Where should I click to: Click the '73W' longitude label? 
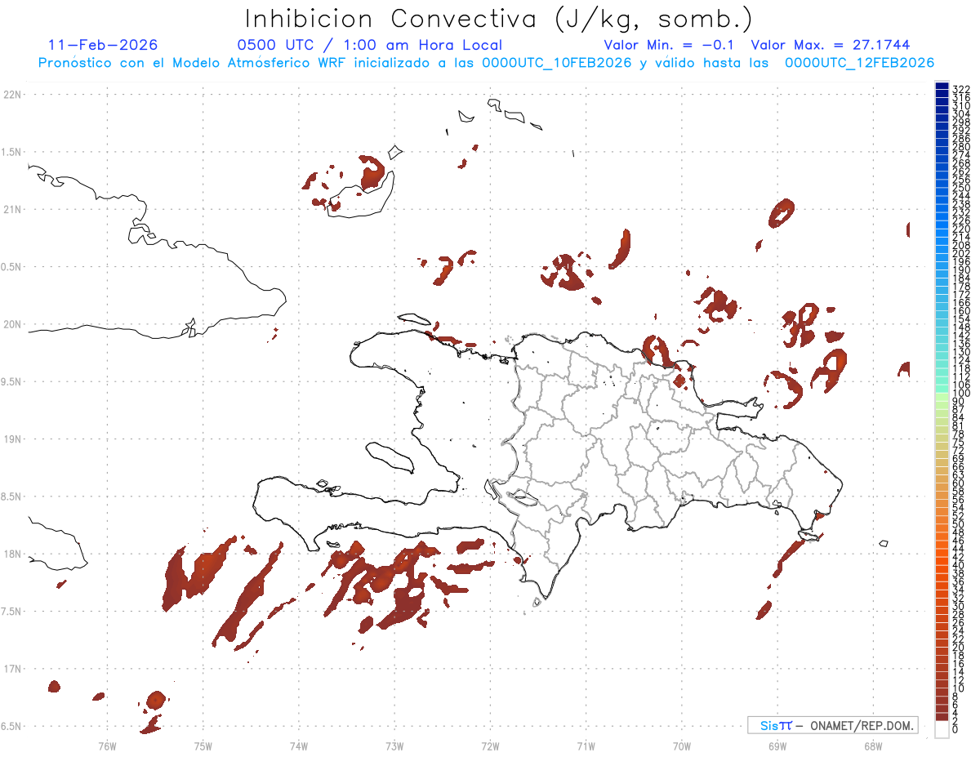click(x=394, y=746)
